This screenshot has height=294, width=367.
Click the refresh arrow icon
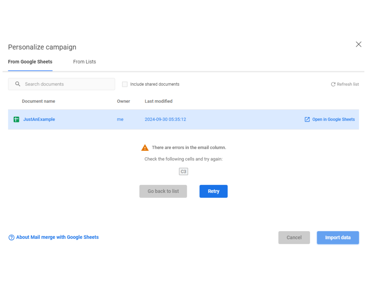[x=333, y=84]
